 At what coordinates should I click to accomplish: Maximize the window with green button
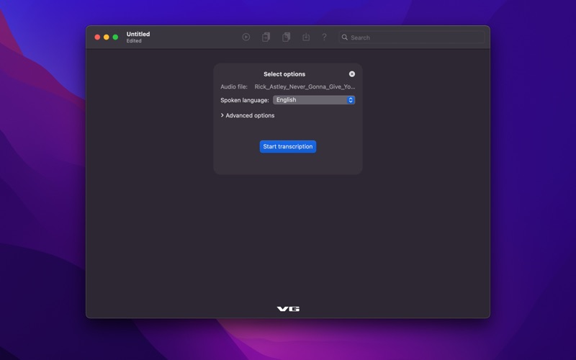115,37
